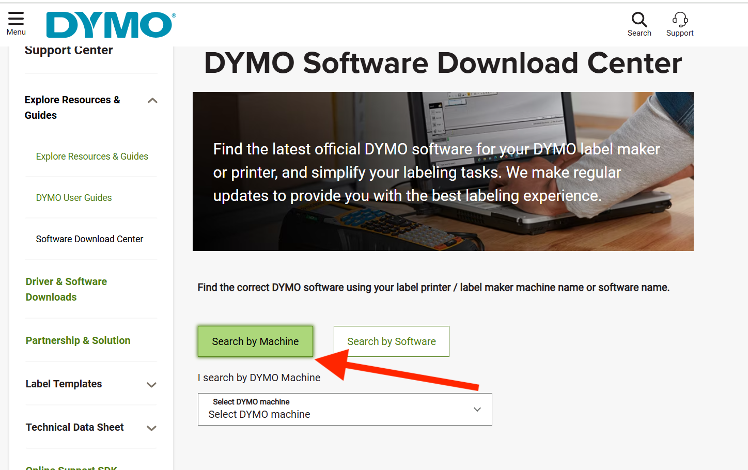Click the DYMO Software Download Center title
Screen dimensions: 748x470
[443, 63]
